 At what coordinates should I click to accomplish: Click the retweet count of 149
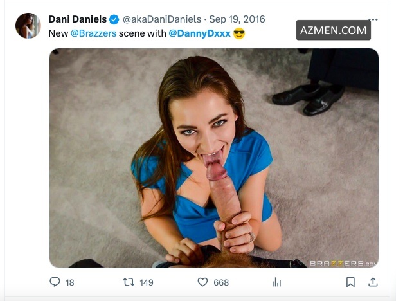click(146, 282)
